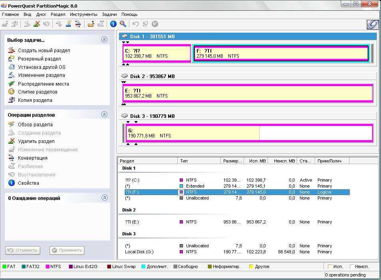This screenshot has height=280, width=381.
Task: Click the Распределение места task icon
Action: point(11,84)
